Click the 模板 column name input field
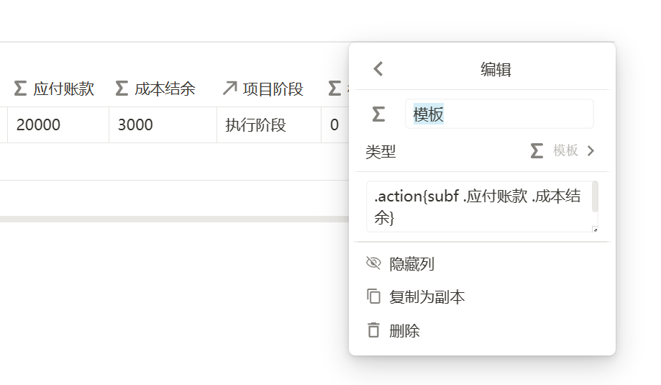The image size is (661, 385). pyautogui.click(x=499, y=114)
